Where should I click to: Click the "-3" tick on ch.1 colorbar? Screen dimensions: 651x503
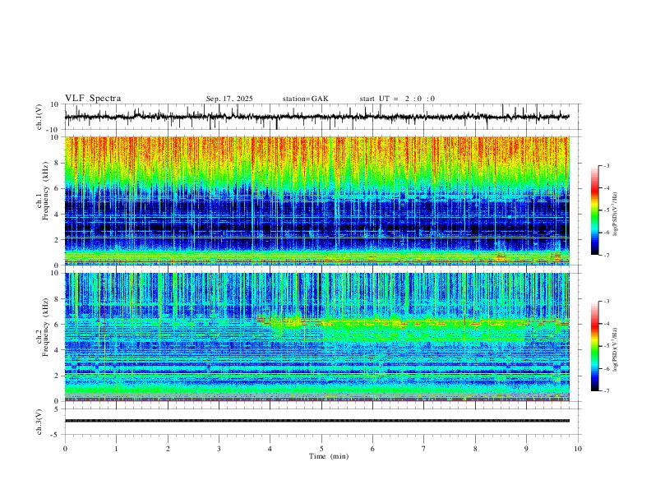607,165
